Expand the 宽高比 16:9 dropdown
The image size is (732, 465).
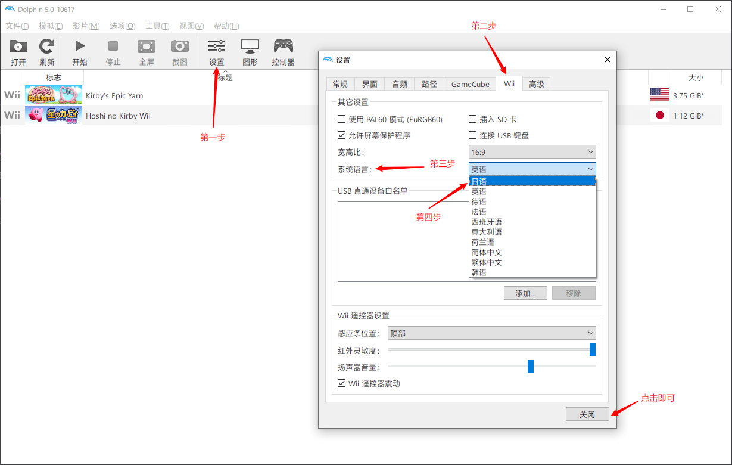532,152
